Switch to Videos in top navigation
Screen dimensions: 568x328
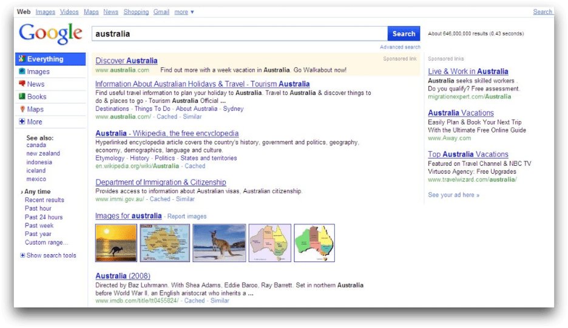point(69,12)
